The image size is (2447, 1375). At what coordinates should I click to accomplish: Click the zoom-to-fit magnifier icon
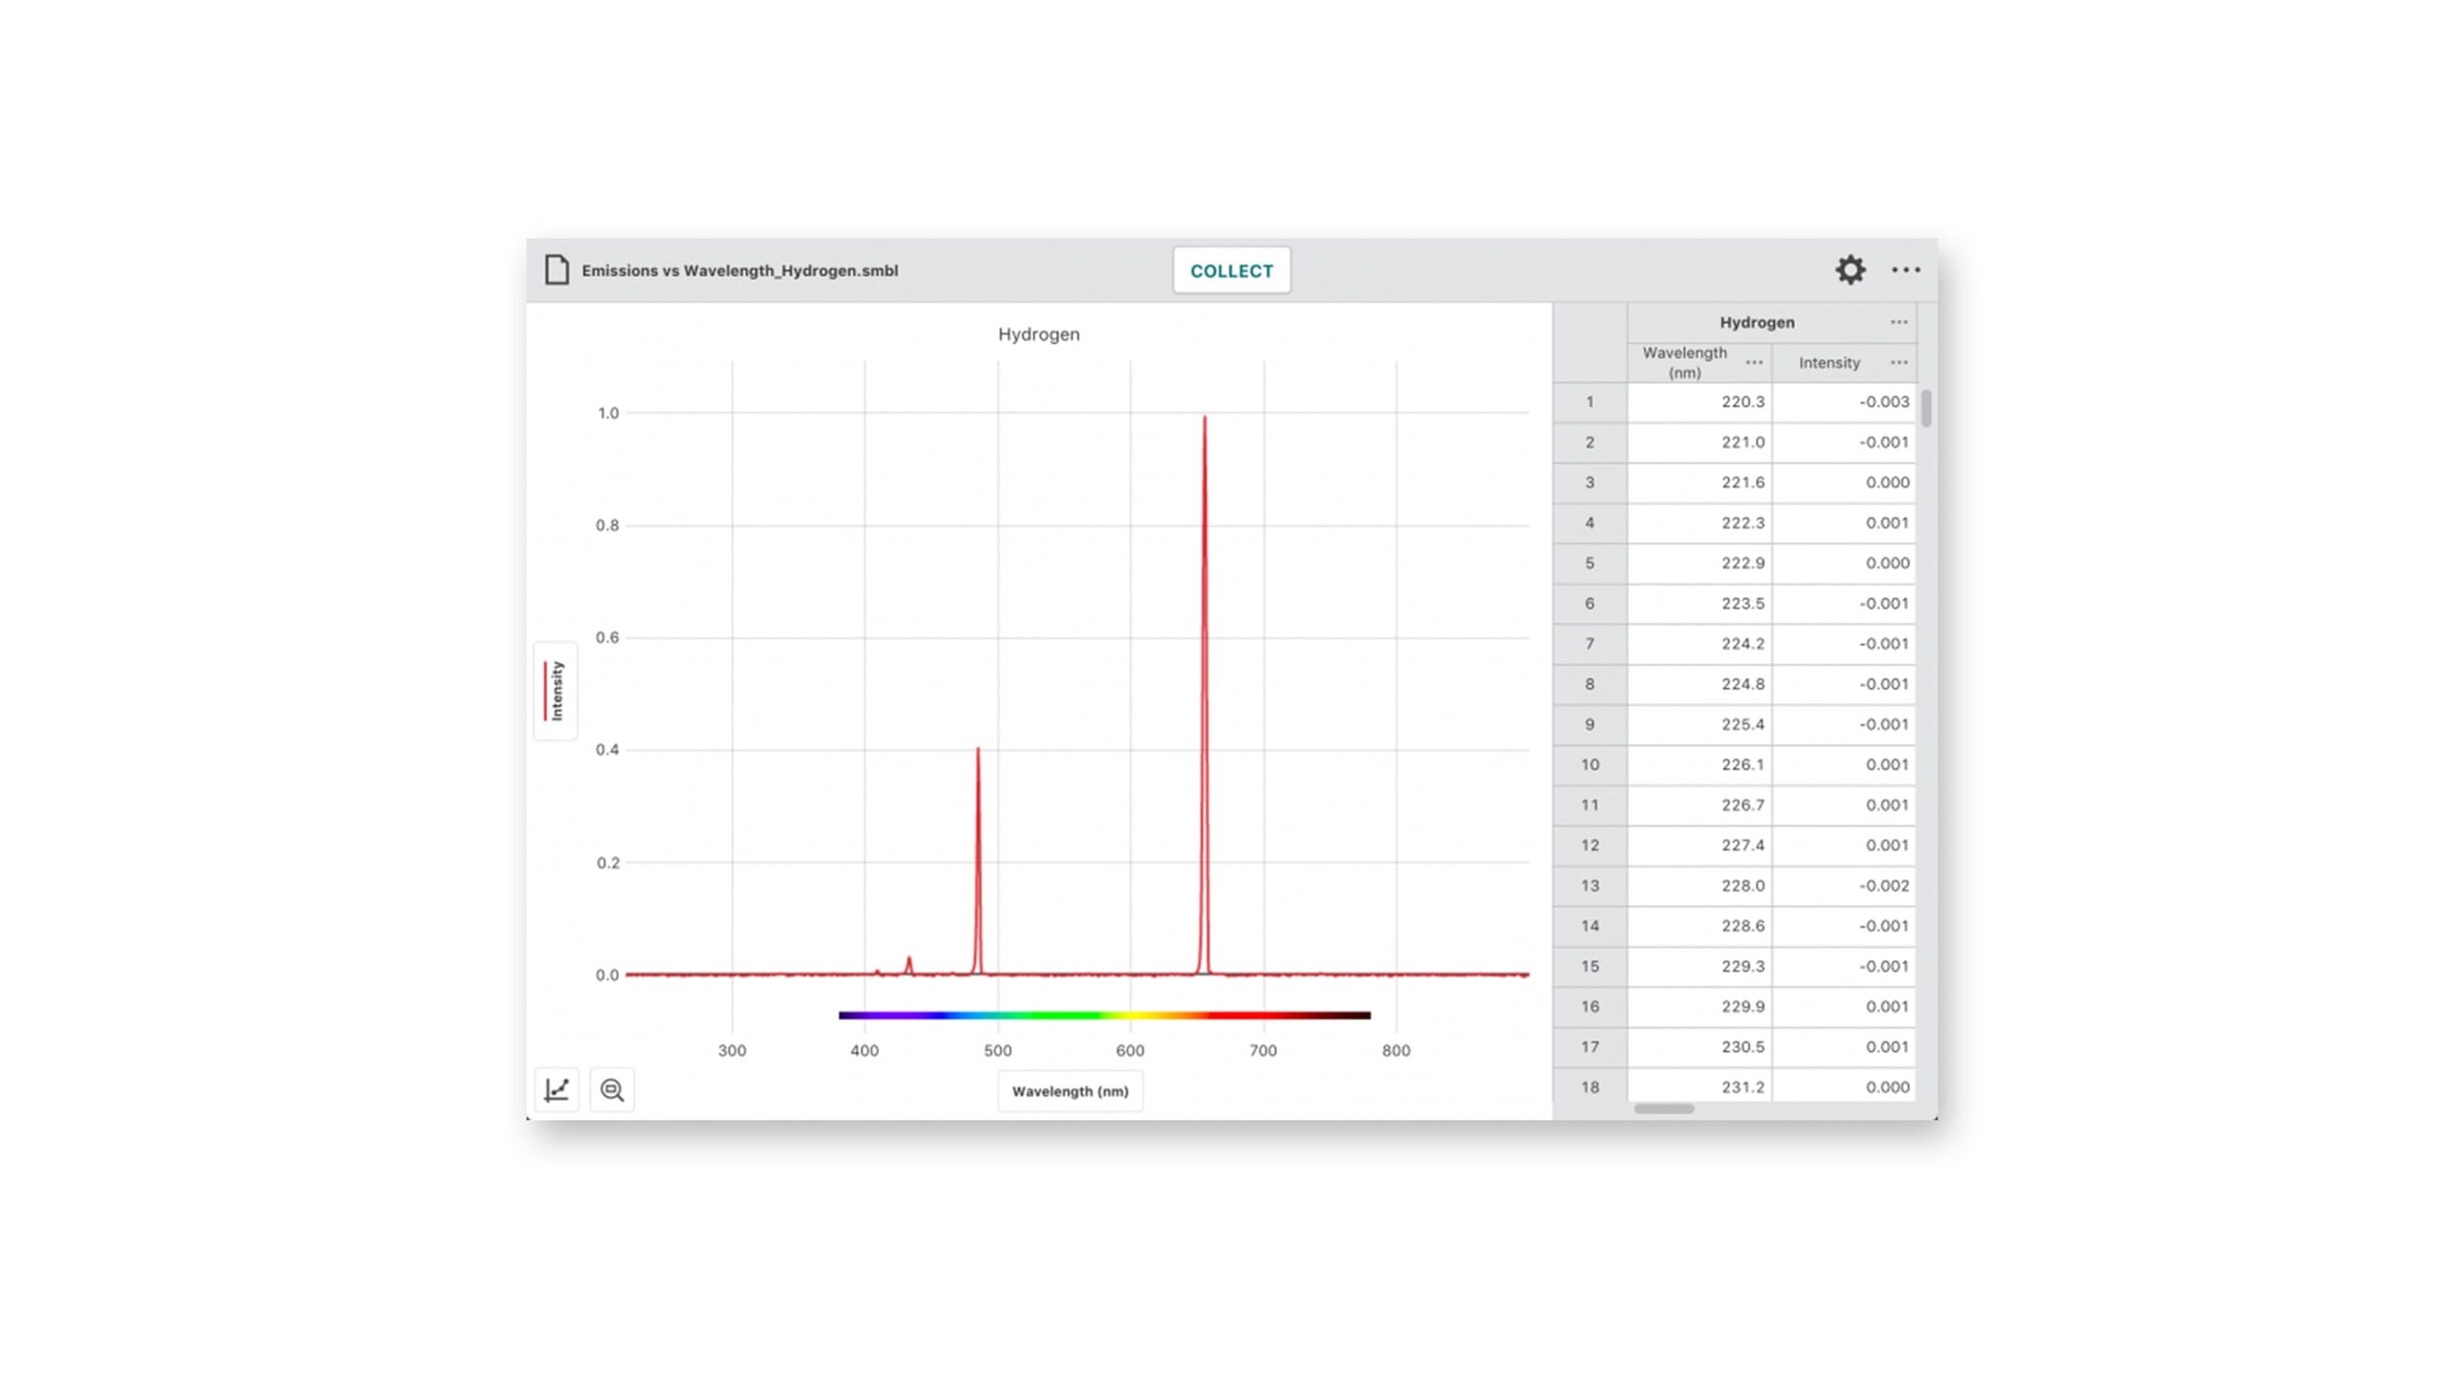[613, 1088]
